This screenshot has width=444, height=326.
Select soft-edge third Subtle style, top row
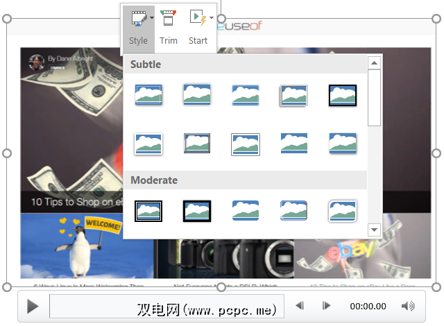click(x=246, y=95)
